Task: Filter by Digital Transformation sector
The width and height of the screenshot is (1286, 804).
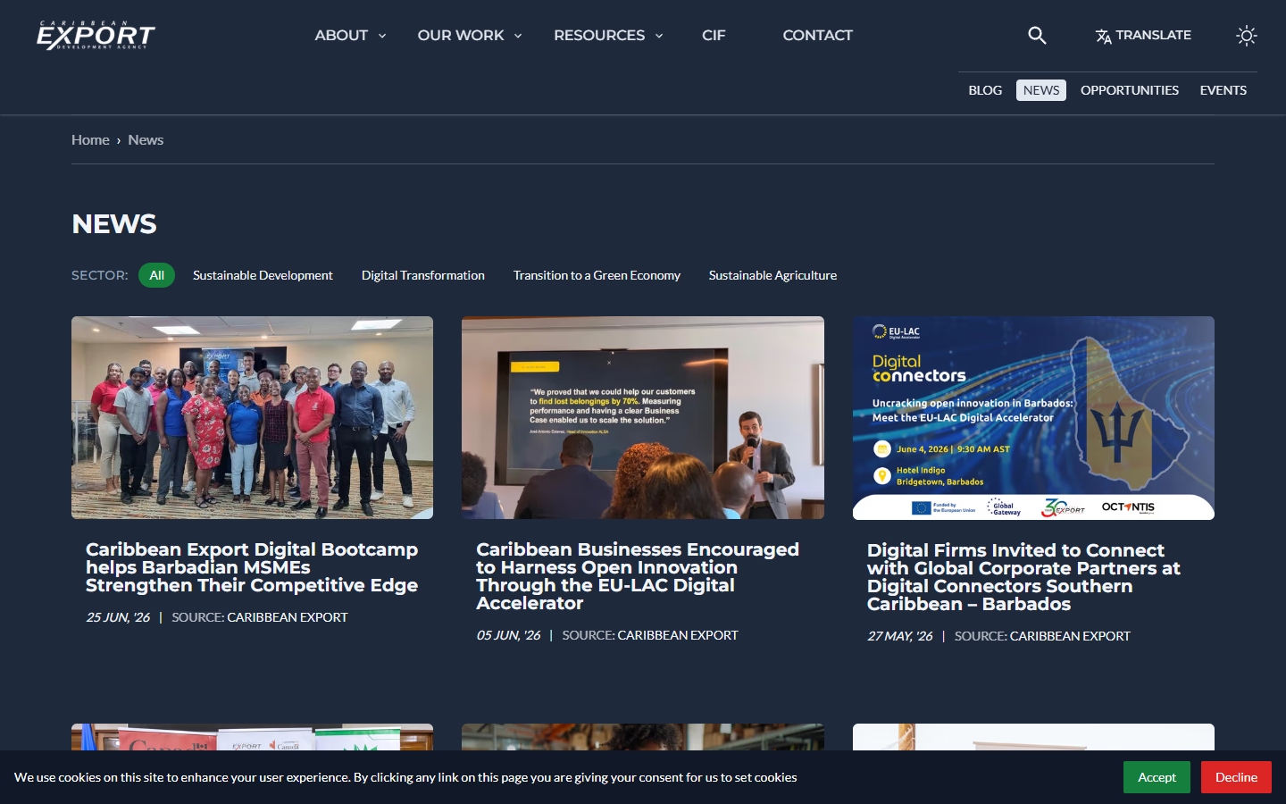Action: coord(423,275)
